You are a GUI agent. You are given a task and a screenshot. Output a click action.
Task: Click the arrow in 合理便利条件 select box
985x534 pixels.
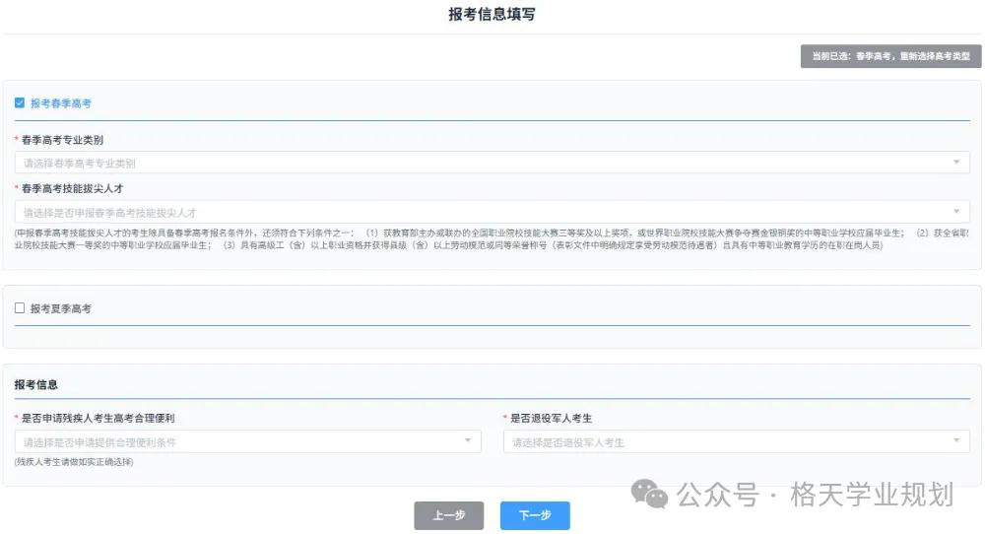tap(467, 441)
